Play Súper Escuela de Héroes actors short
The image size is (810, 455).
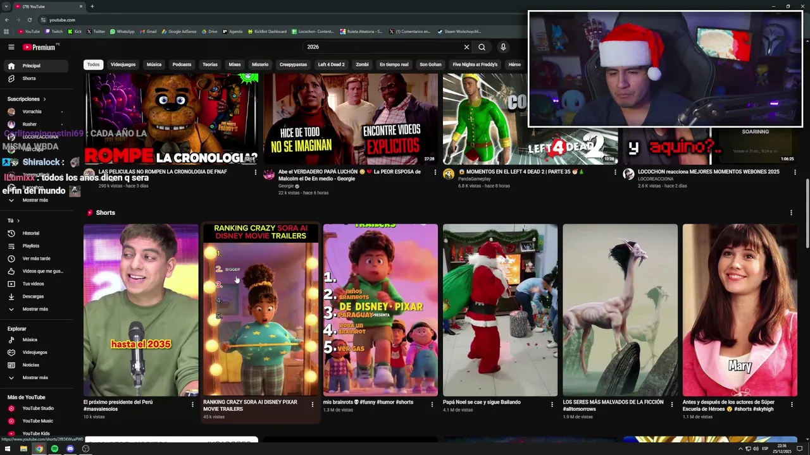coord(740,310)
